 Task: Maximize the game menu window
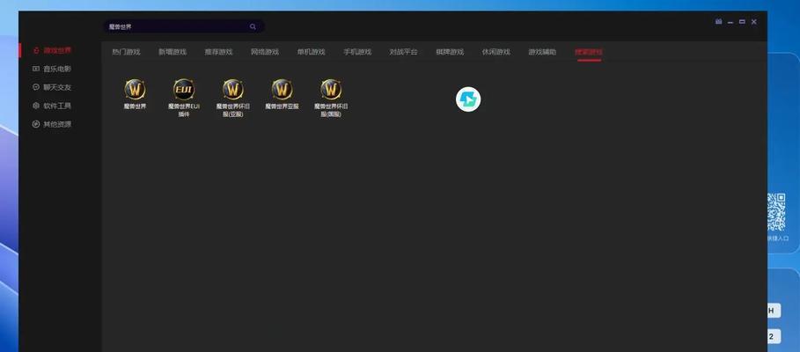click(742, 22)
